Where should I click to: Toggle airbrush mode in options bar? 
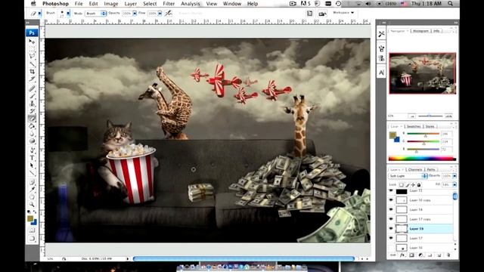pyautogui.click(x=168, y=14)
